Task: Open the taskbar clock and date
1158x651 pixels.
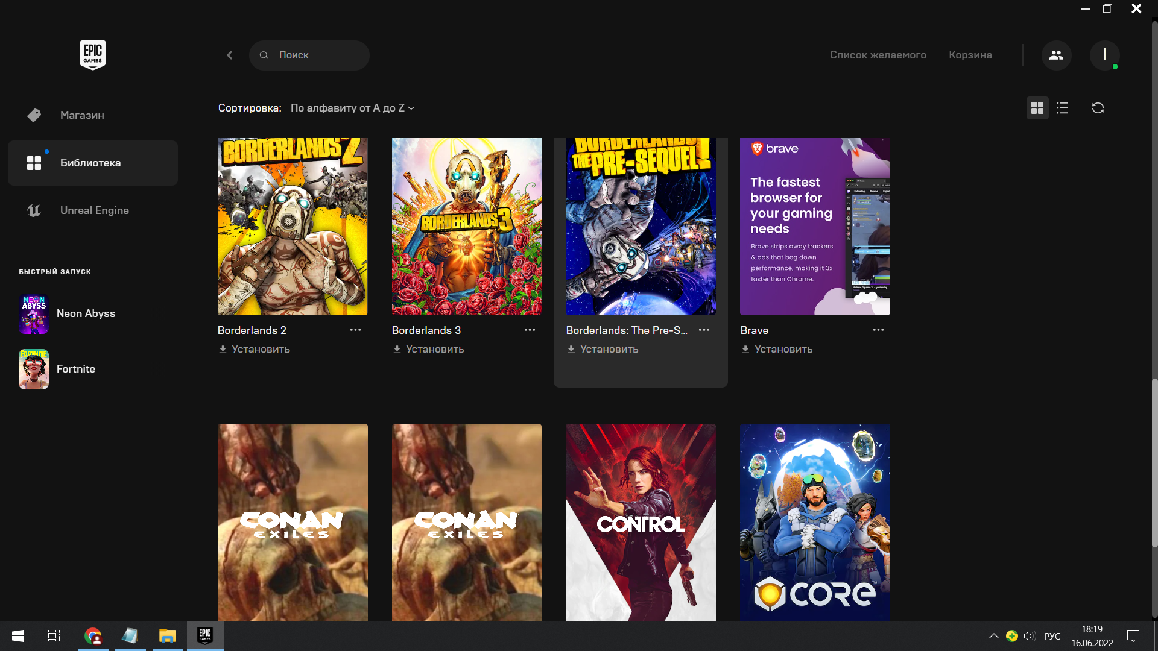Action: click(x=1092, y=636)
